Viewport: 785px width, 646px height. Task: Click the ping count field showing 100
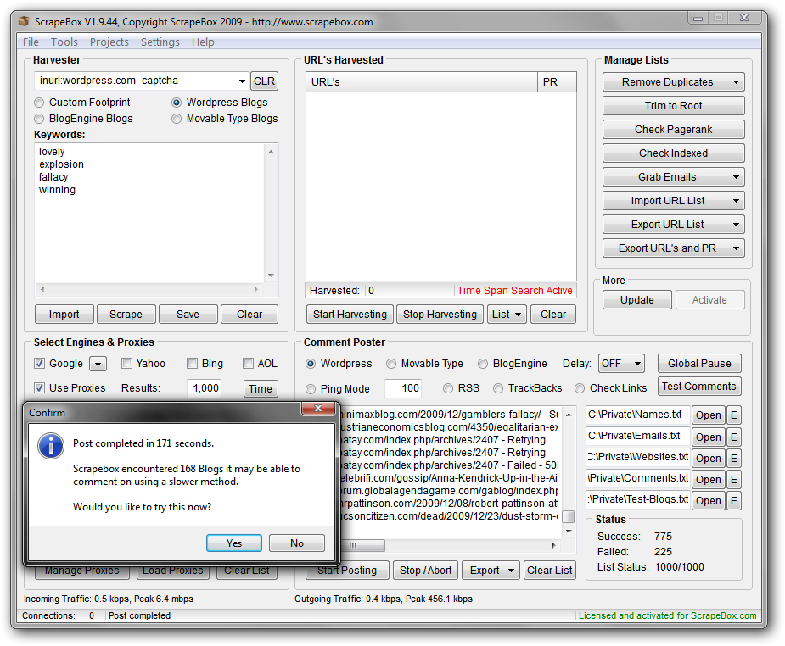(x=403, y=388)
